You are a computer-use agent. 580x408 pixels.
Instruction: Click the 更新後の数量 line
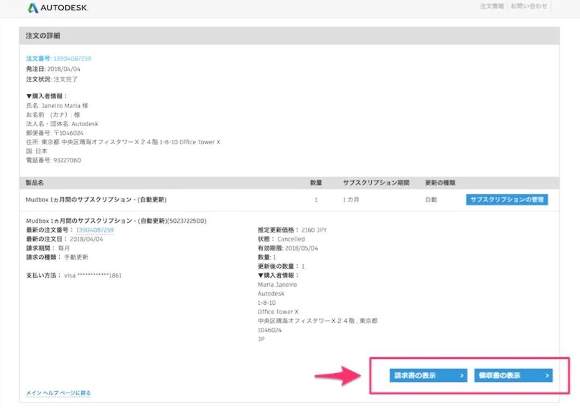coord(281,267)
